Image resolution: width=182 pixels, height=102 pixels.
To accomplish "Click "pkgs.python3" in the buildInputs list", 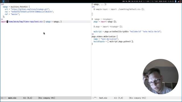I will [x=125, y=42].
